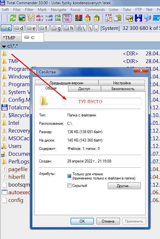This screenshot has height=239, width=160.
Task: Enable the Скрытый attribute checkbox
Action: coord(69,186)
